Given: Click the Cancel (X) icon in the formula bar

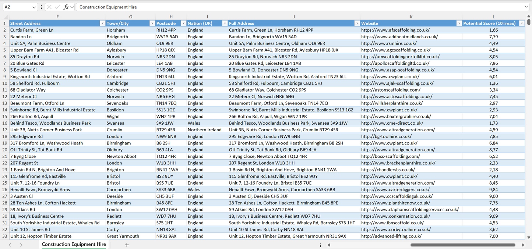Looking at the screenshot, I should click(49, 7).
